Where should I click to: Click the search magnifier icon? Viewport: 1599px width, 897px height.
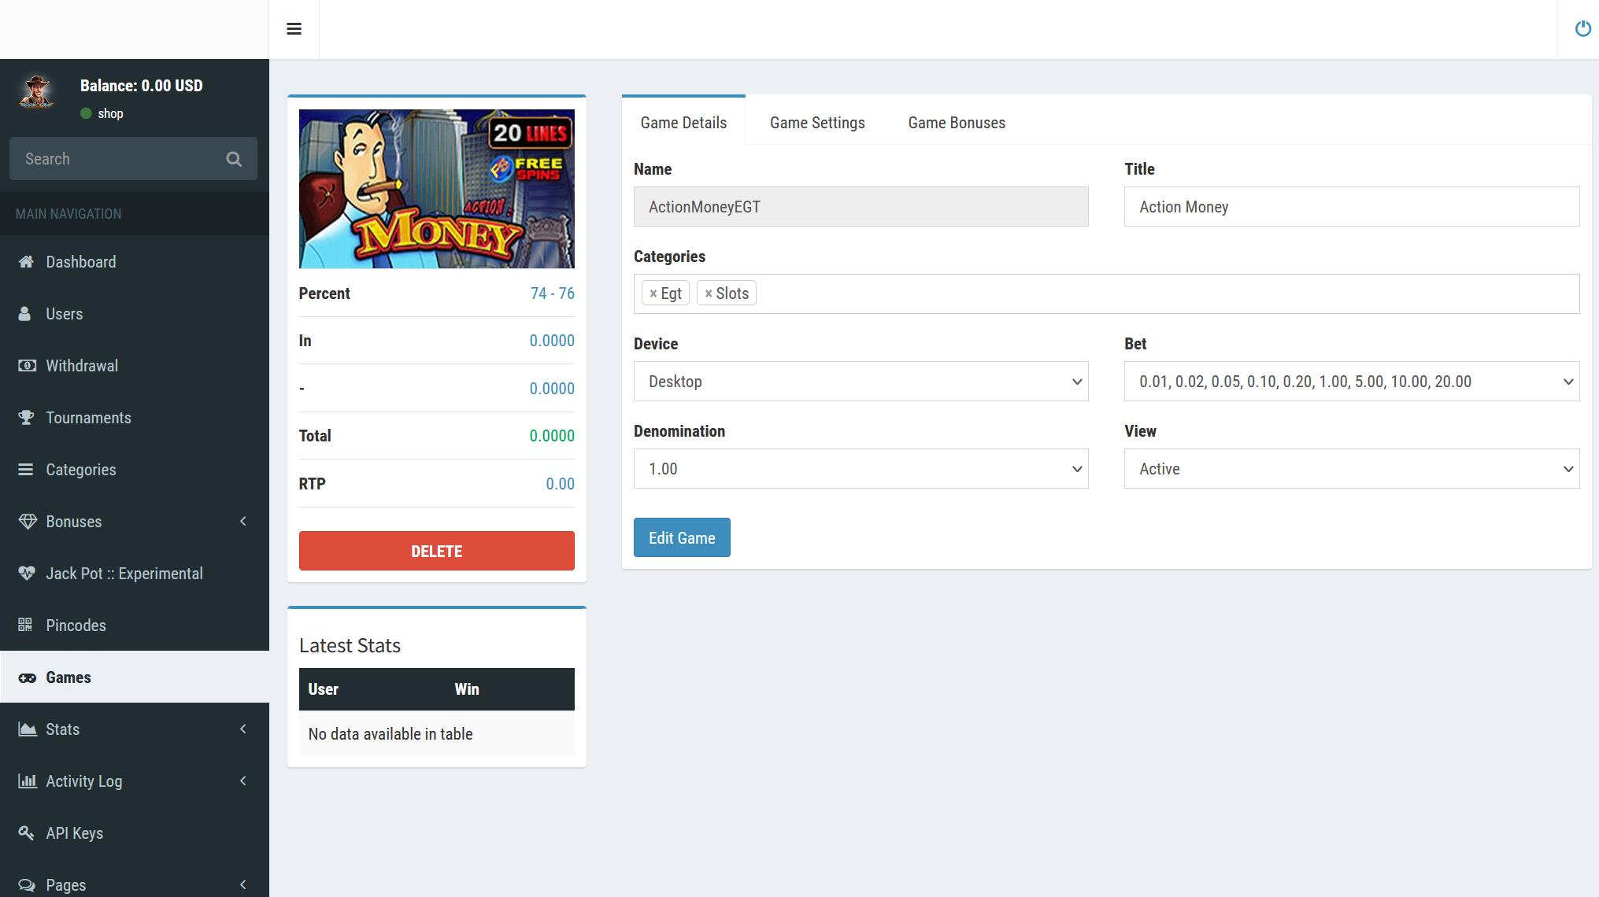pyautogui.click(x=234, y=159)
